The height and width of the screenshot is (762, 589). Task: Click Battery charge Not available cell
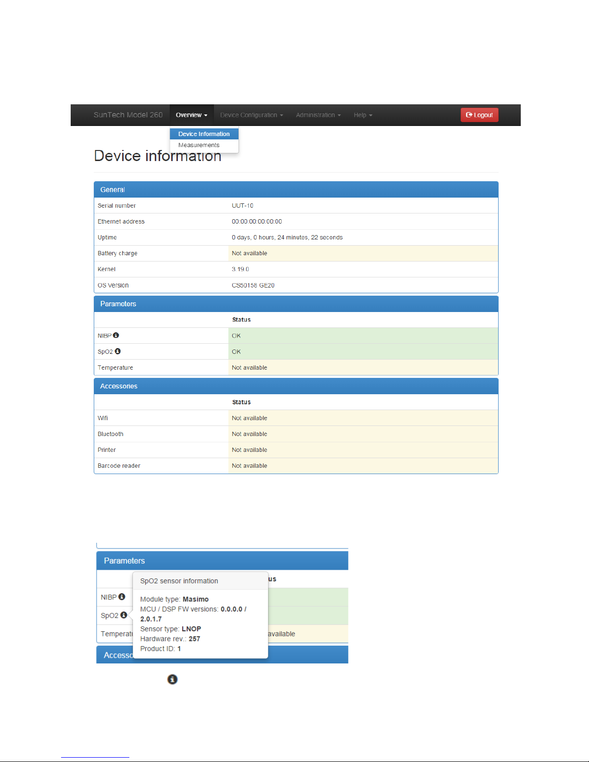(x=363, y=253)
